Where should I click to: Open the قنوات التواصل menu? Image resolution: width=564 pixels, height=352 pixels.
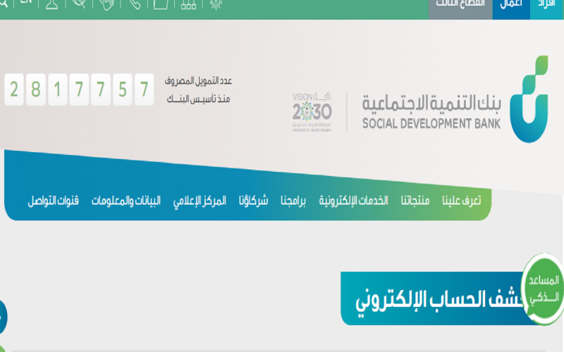click(54, 201)
